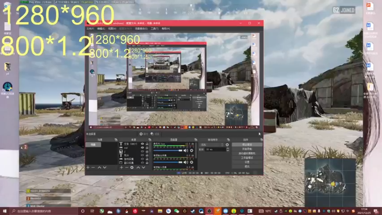Screen dimensions: 382x215
Task: Click the 启动虚拟摄像机 virtual camera button
Action: click(247, 153)
